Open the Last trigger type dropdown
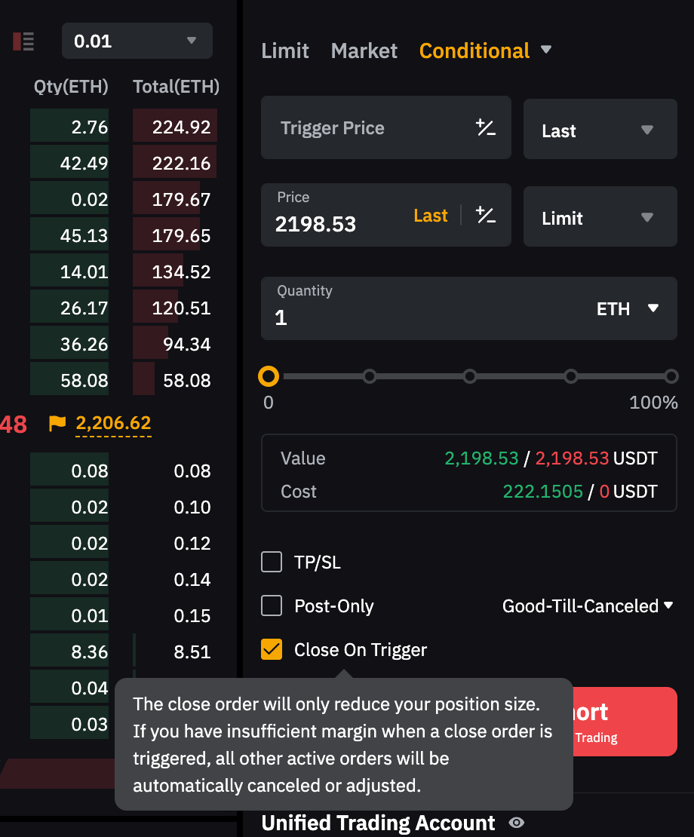The width and height of the screenshot is (694, 837). (x=600, y=130)
